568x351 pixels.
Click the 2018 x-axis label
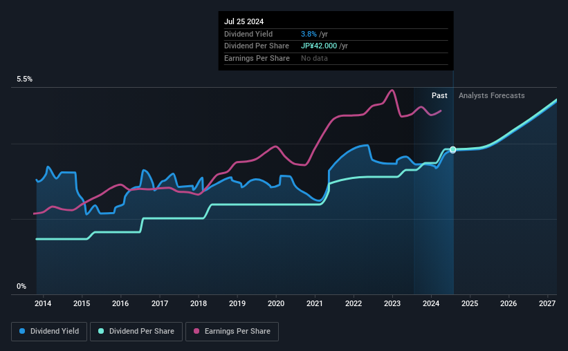[199, 303]
